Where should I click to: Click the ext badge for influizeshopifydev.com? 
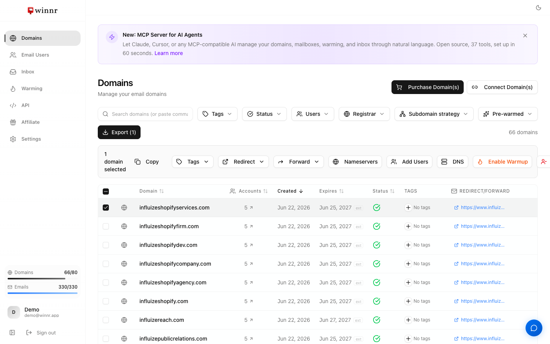click(359, 245)
